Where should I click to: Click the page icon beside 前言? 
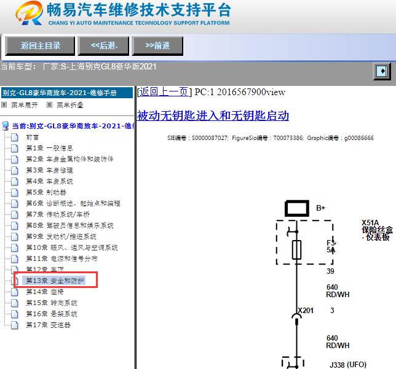click(x=15, y=137)
